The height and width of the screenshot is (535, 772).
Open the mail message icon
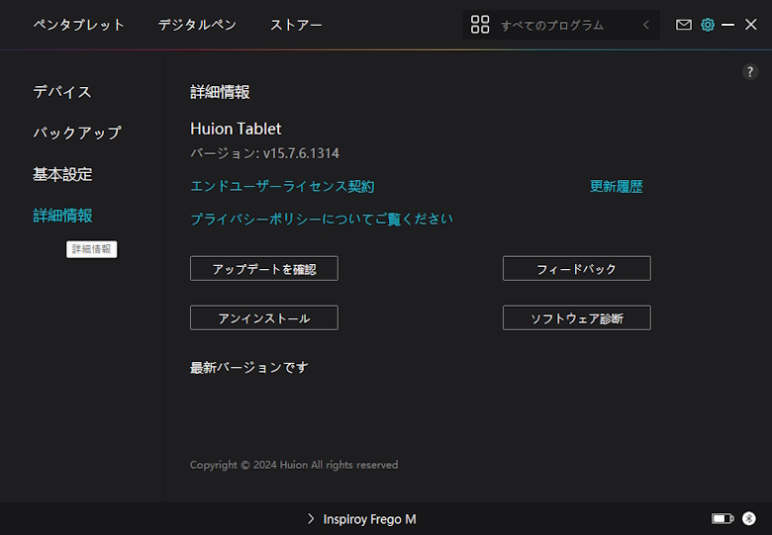tap(684, 25)
